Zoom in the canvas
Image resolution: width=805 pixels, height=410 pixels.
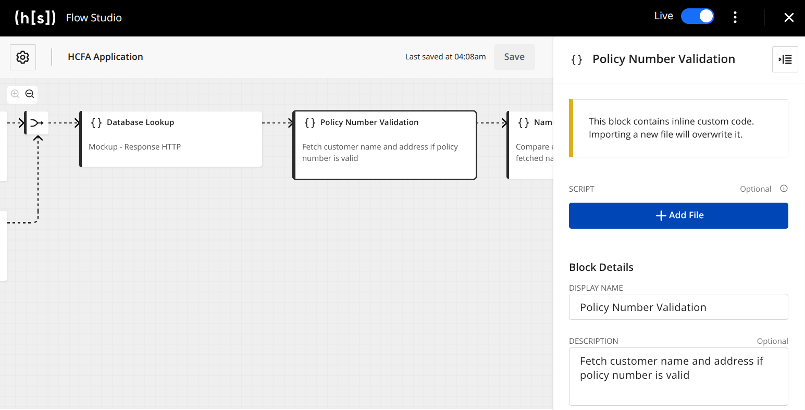[15, 94]
